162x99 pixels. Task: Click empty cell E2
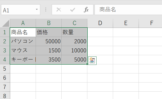tap(126, 41)
